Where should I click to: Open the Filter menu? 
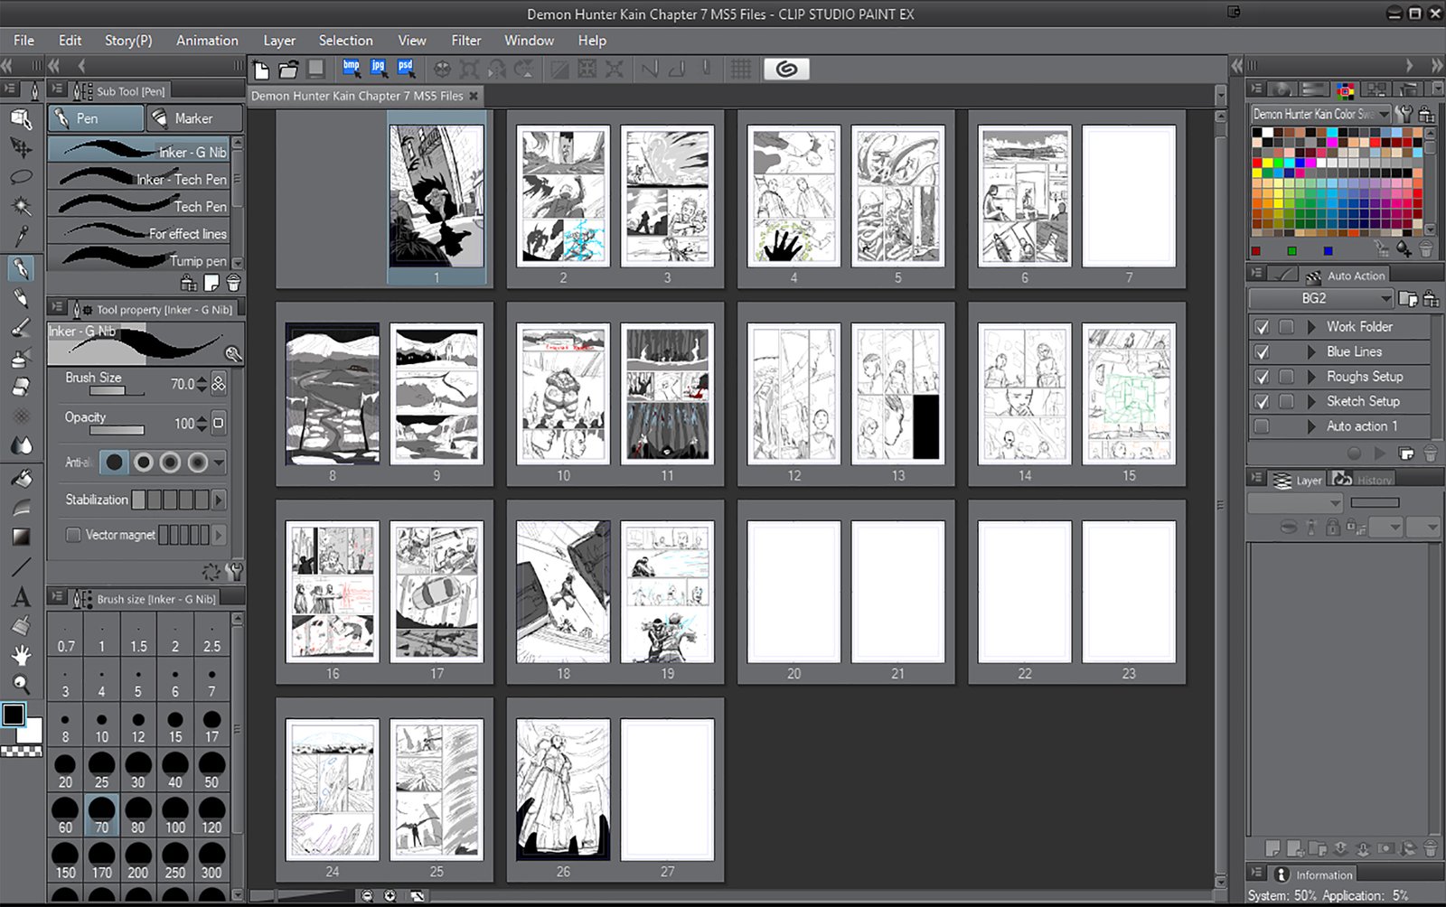click(465, 41)
